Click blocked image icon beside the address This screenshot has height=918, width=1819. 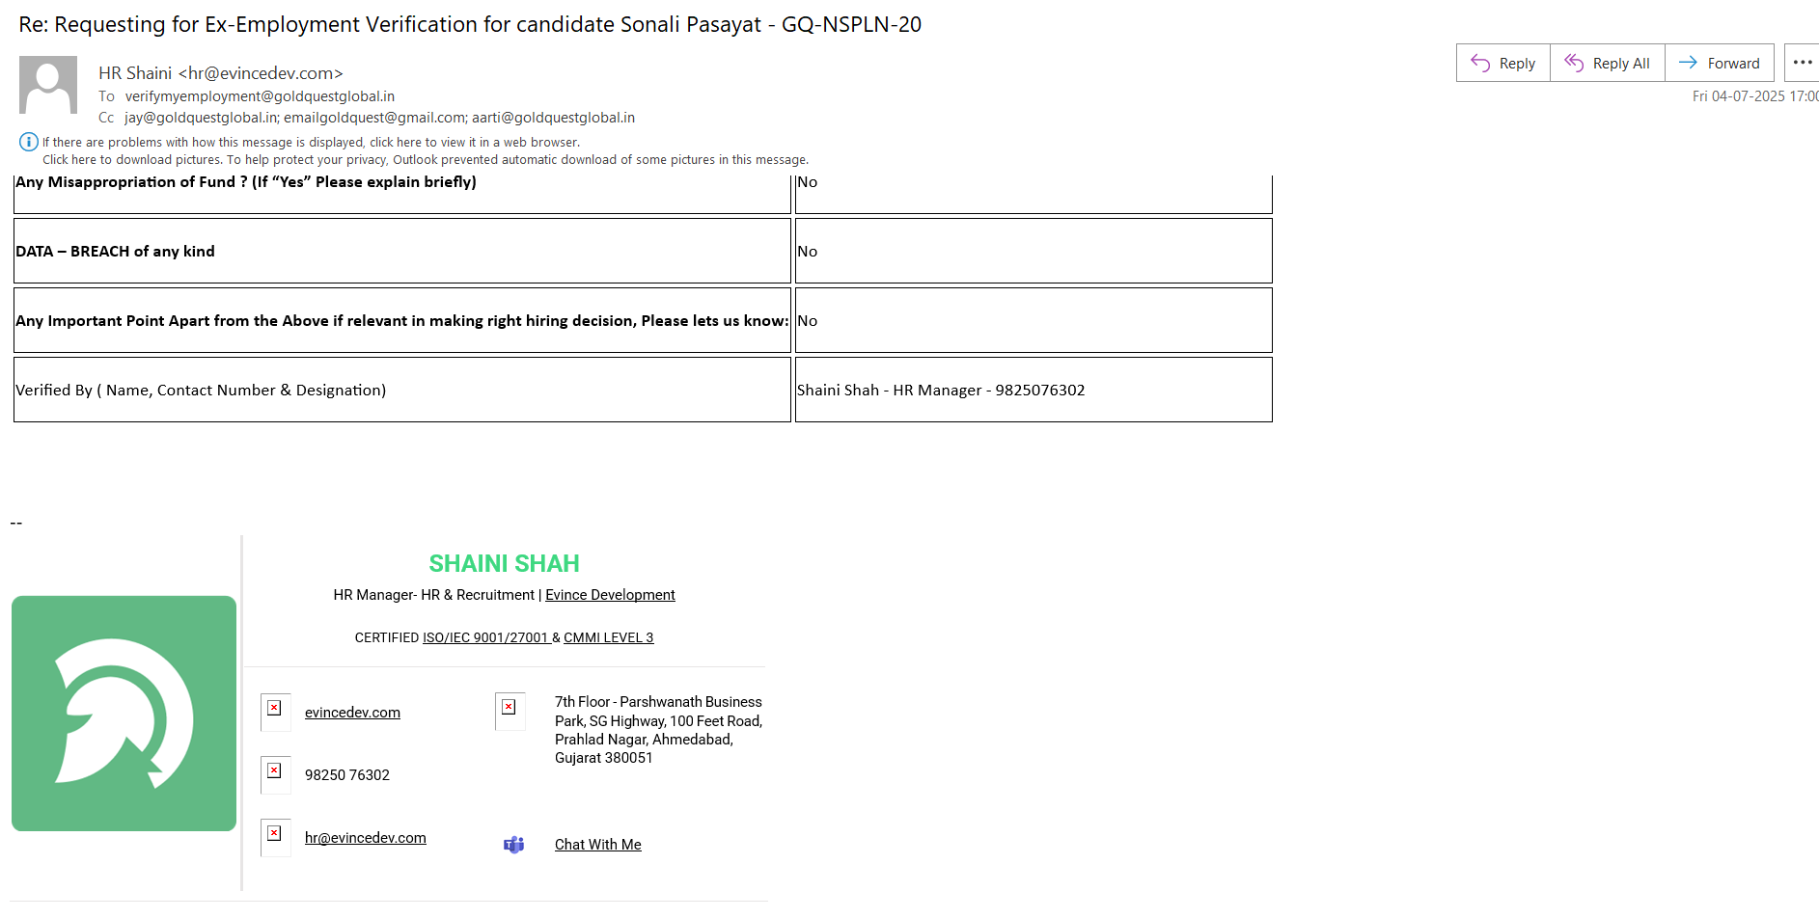[x=510, y=708]
